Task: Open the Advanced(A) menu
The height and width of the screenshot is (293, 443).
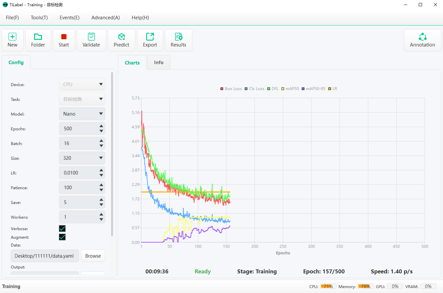Action: pos(106,17)
